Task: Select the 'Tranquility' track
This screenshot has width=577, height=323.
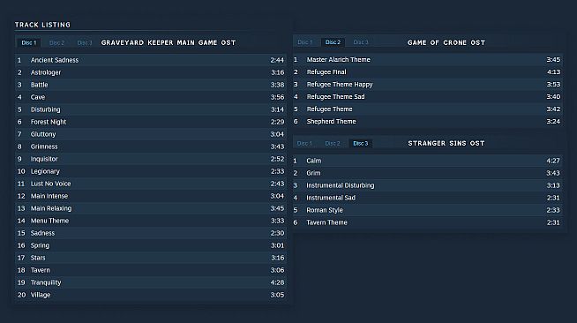Action: pos(151,282)
